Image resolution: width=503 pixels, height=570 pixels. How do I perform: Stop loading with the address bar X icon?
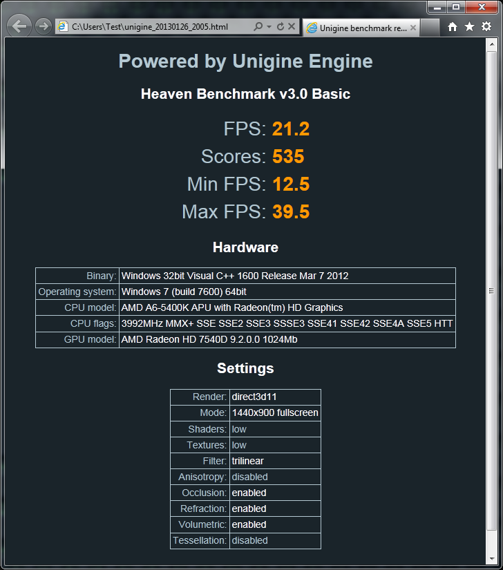coord(292,26)
